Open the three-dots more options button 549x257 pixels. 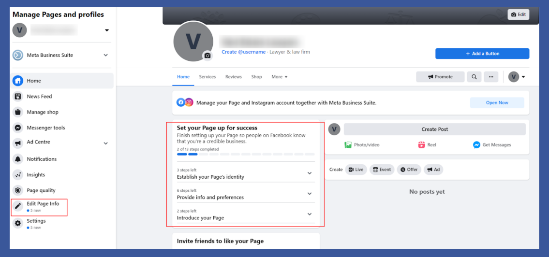coord(491,77)
